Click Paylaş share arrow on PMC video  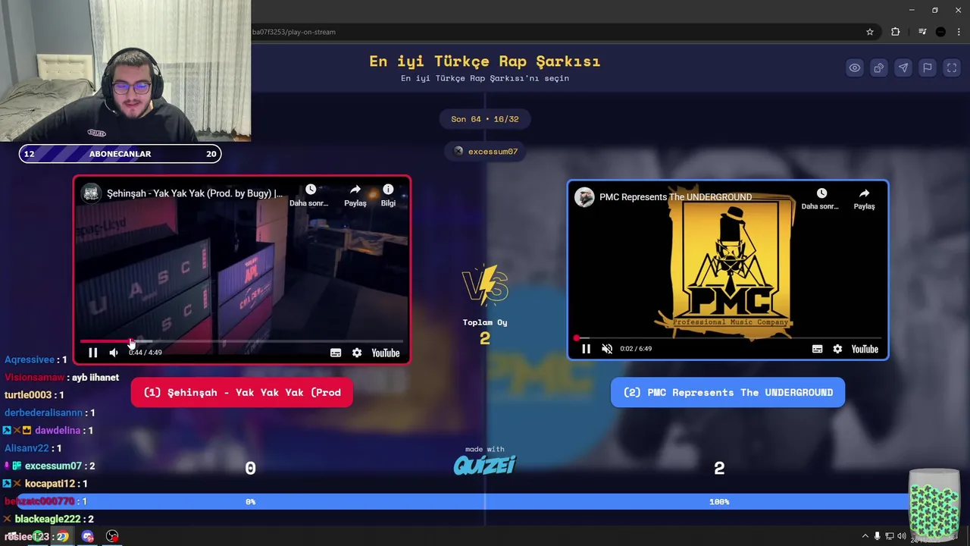[x=865, y=199]
